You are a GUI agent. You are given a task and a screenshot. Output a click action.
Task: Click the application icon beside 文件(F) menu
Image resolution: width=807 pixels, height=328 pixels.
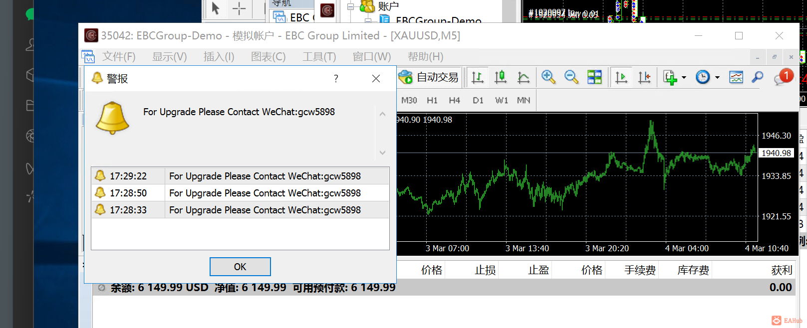[x=88, y=57]
